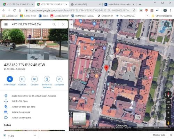Viewport: 174px width, 139px height.
Task: Open the Chrome three-dot menu
Action: point(171,10)
